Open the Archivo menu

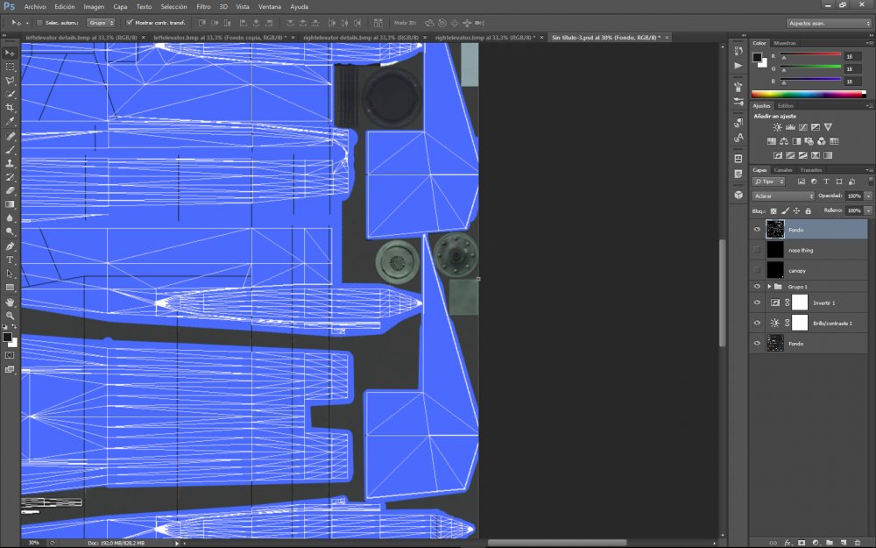pyautogui.click(x=35, y=7)
